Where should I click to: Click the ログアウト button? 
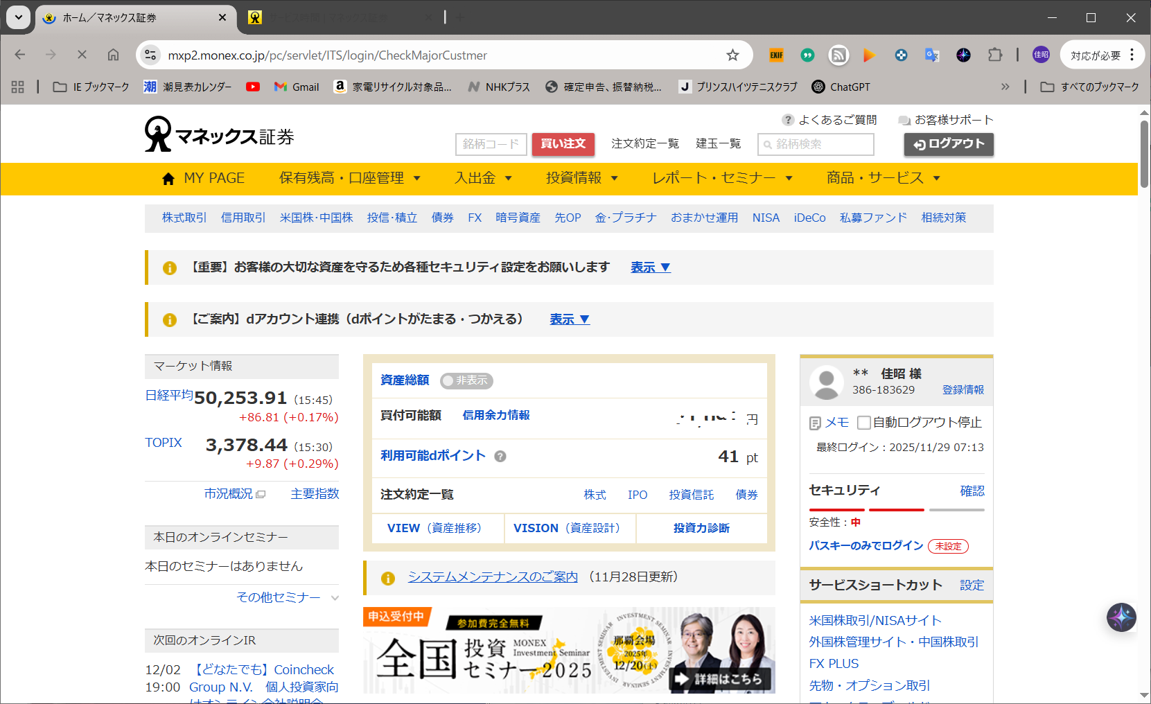click(x=948, y=144)
